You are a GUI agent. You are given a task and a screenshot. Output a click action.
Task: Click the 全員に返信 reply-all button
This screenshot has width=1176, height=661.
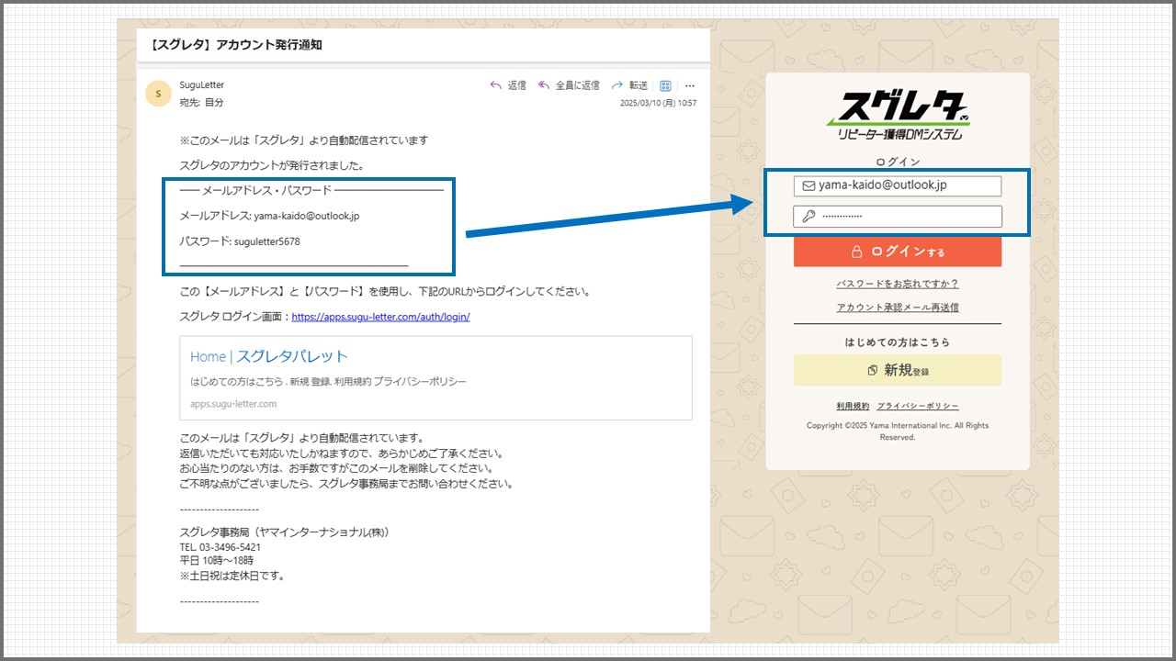(x=568, y=85)
